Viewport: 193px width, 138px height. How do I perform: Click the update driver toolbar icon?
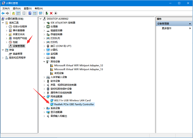coord(47,13)
